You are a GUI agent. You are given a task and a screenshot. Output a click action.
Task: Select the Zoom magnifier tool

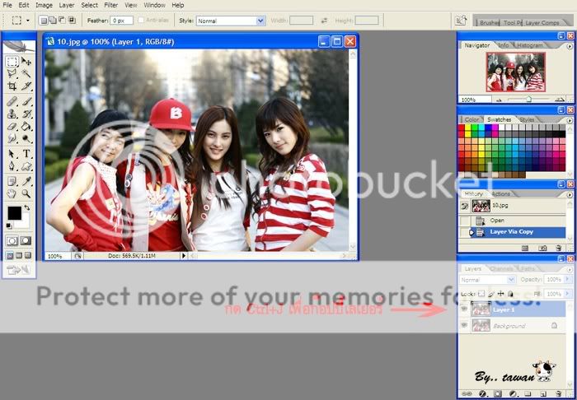(26, 193)
